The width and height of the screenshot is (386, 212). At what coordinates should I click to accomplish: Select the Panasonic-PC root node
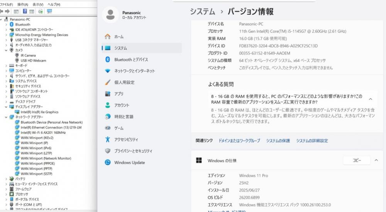(20, 19)
